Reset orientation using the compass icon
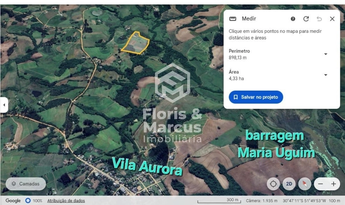Viewport: 345px width, 205px height. 305,184
